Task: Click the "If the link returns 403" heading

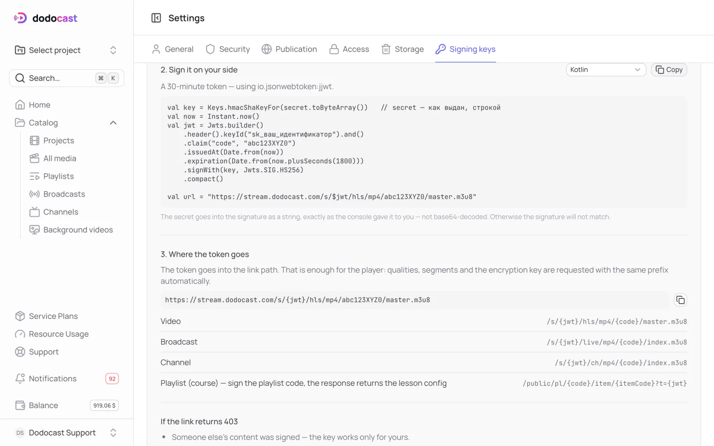Action: tap(199, 421)
